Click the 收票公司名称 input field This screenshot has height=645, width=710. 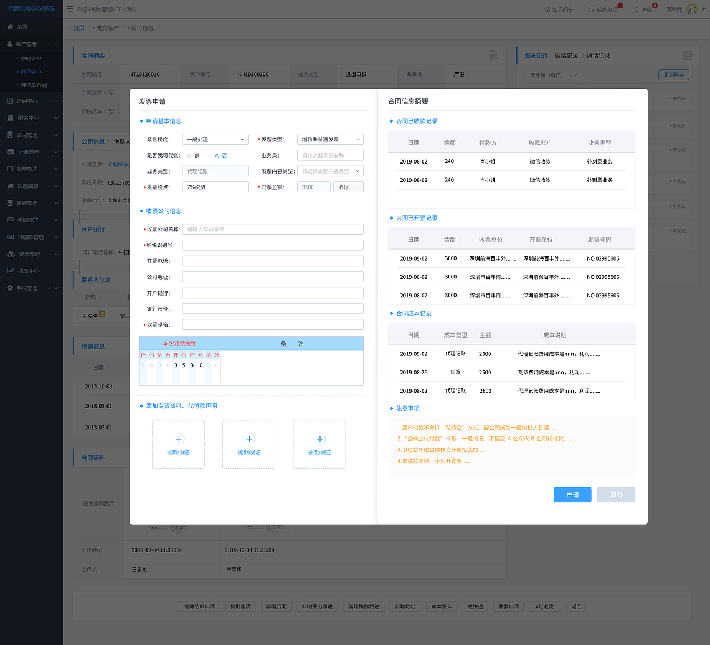pyautogui.click(x=273, y=229)
